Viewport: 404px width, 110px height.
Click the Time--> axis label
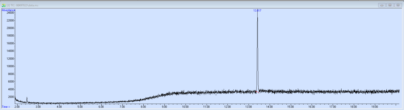pos(6,106)
